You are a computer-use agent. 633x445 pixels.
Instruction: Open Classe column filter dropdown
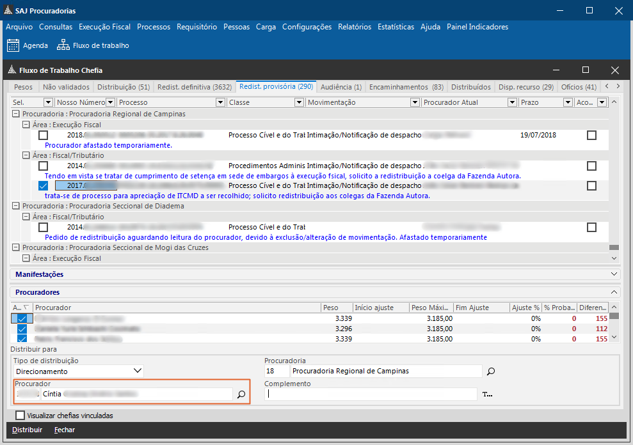(x=299, y=102)
